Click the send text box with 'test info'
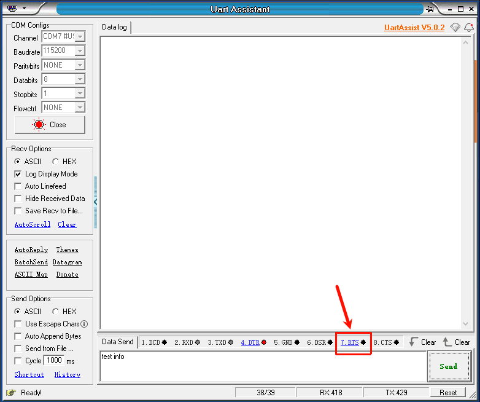Image resolution: width=480 pixels, height=402 pixels. [263, 366]
